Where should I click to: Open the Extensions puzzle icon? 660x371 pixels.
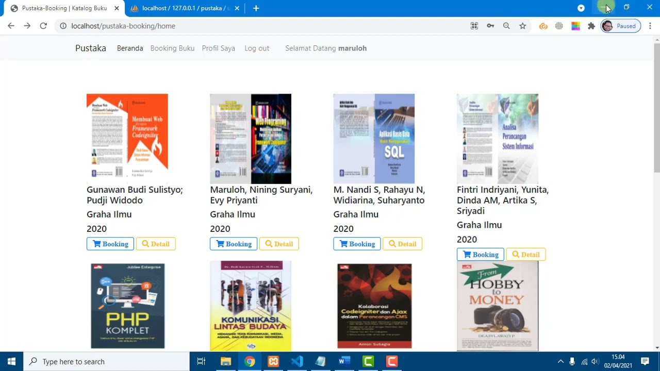pos(591,26)
